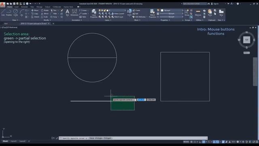The width and height of the screenshot is (259, 146).
Task: Click the Rotate tool
Action: [x=45, y=10]
